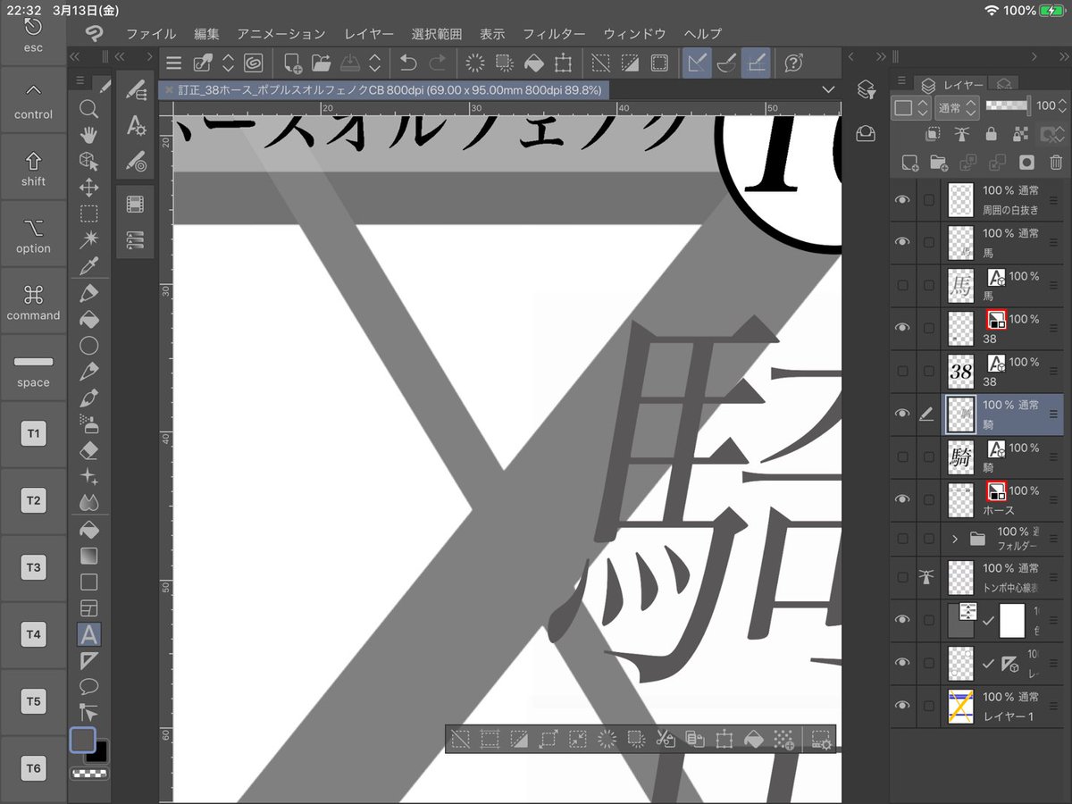Tick selection checkbox of レイヤー 1

point(929,706)
